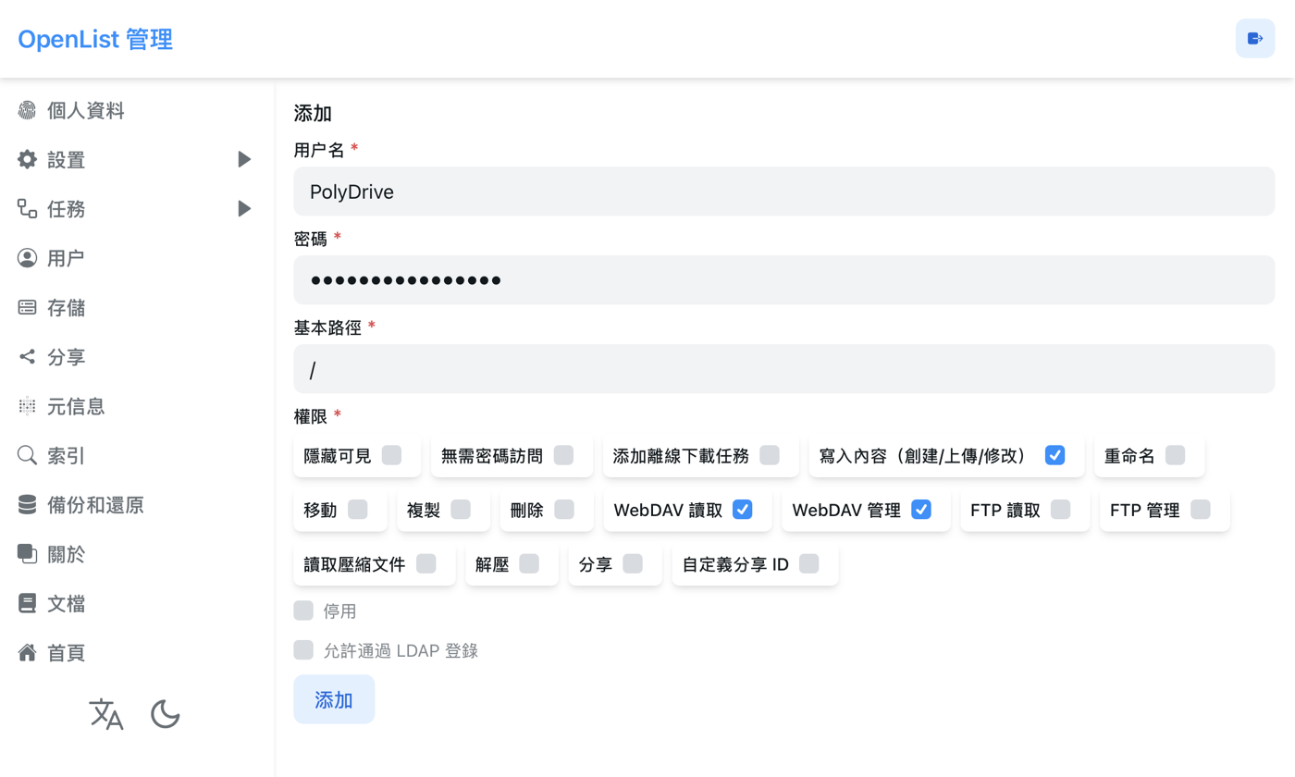
Task: Toggle dark mode with the moon icon
Action: click(166, 714)
